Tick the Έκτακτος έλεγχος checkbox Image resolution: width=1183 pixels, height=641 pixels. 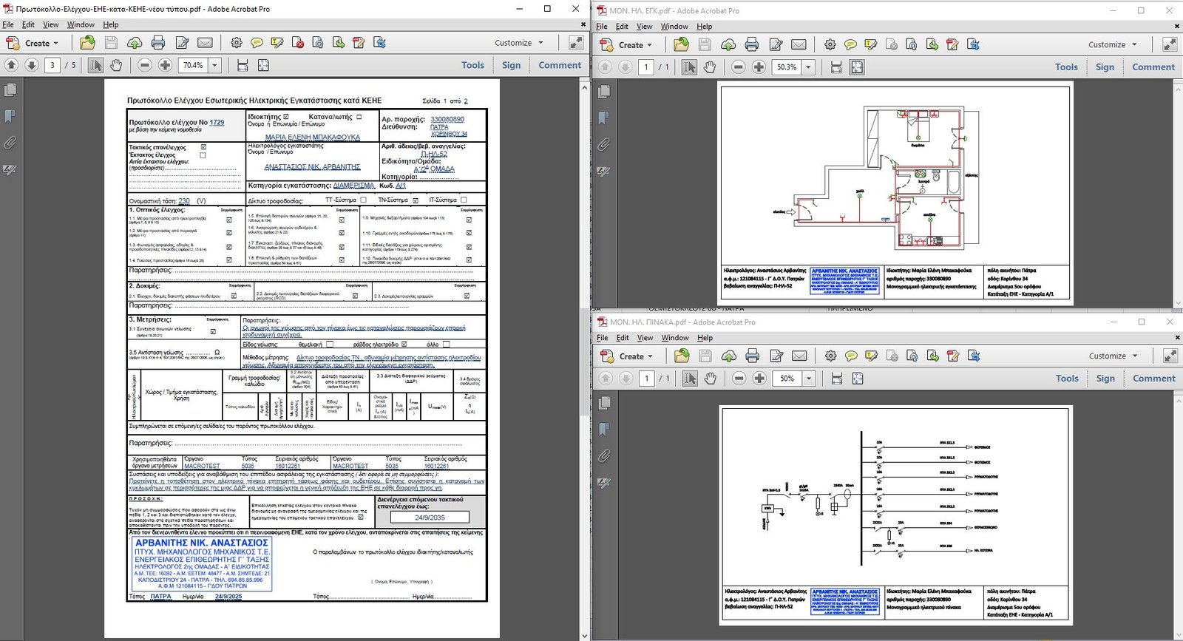pos(203,155)
